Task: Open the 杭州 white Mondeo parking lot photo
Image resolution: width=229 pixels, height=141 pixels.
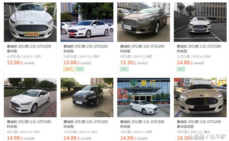Action: coord(200,22)
